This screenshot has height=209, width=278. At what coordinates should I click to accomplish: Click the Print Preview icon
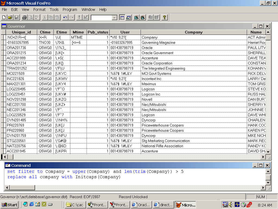click(x=31, y=17)
